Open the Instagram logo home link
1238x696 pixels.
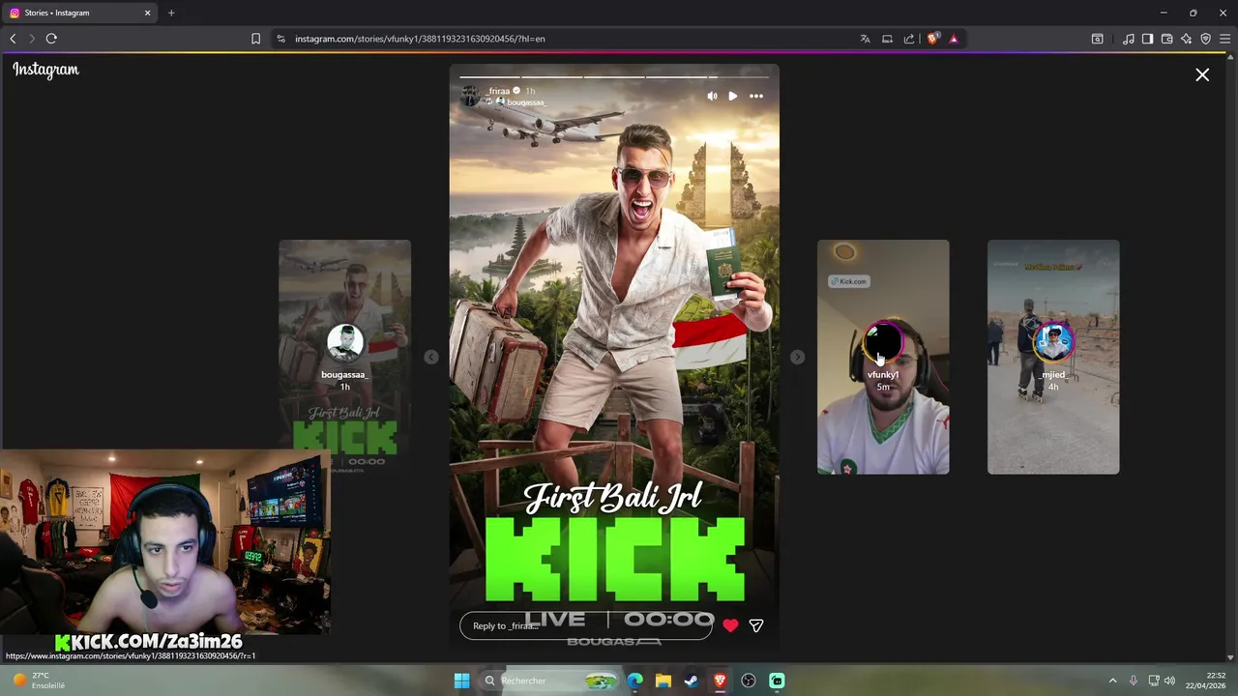point(45,70)
